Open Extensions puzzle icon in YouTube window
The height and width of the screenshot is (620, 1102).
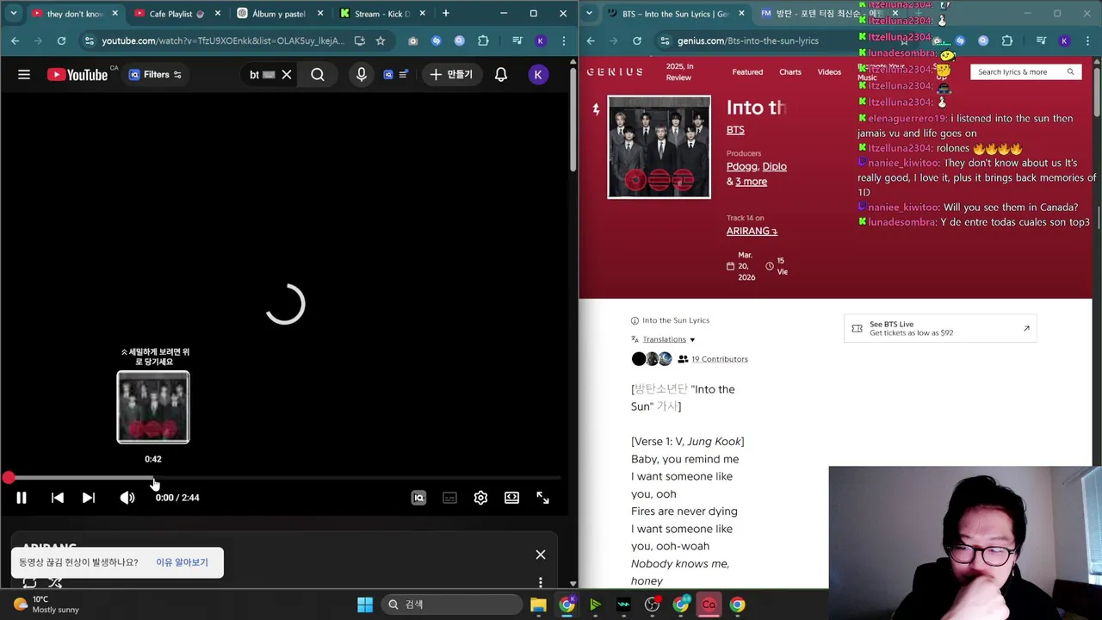coord(483,40)
